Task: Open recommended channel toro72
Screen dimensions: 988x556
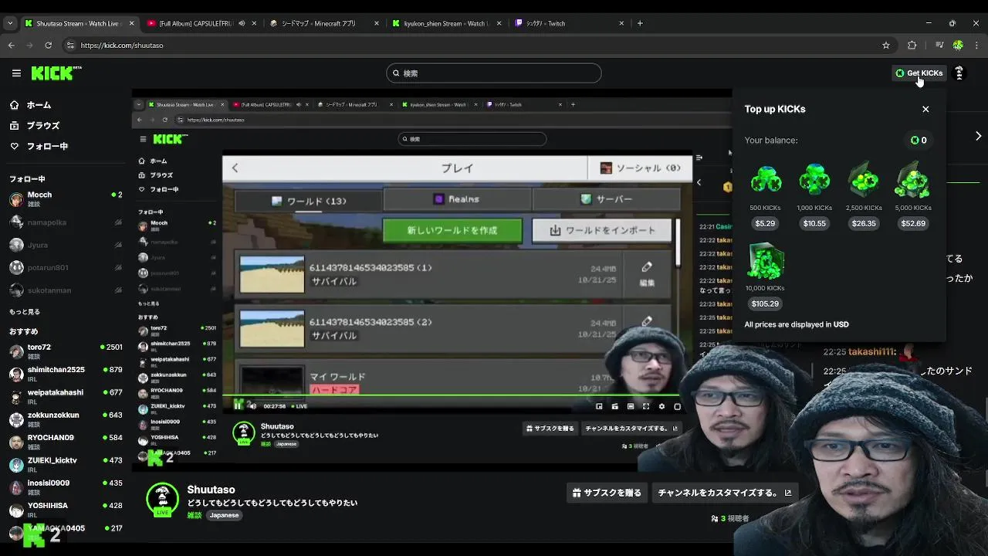Action: [x=65, y=351]
